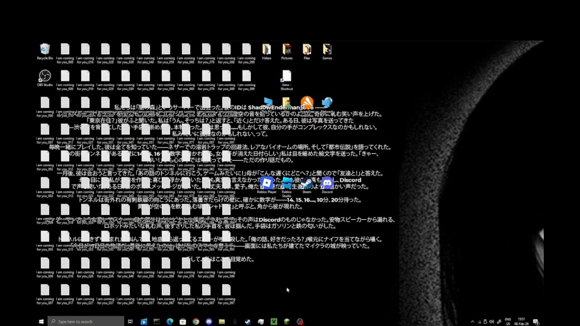The height and width of the screenshot is (326, 580).
Task: Select the Roblox Player desktop icon
Action: [266, 186]
